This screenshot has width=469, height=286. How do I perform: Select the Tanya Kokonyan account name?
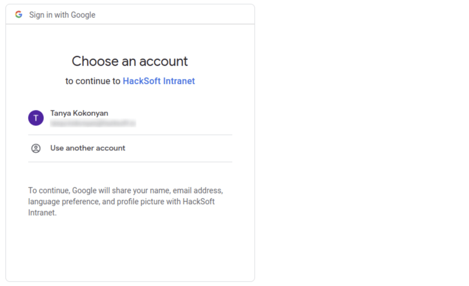[79, 113]
